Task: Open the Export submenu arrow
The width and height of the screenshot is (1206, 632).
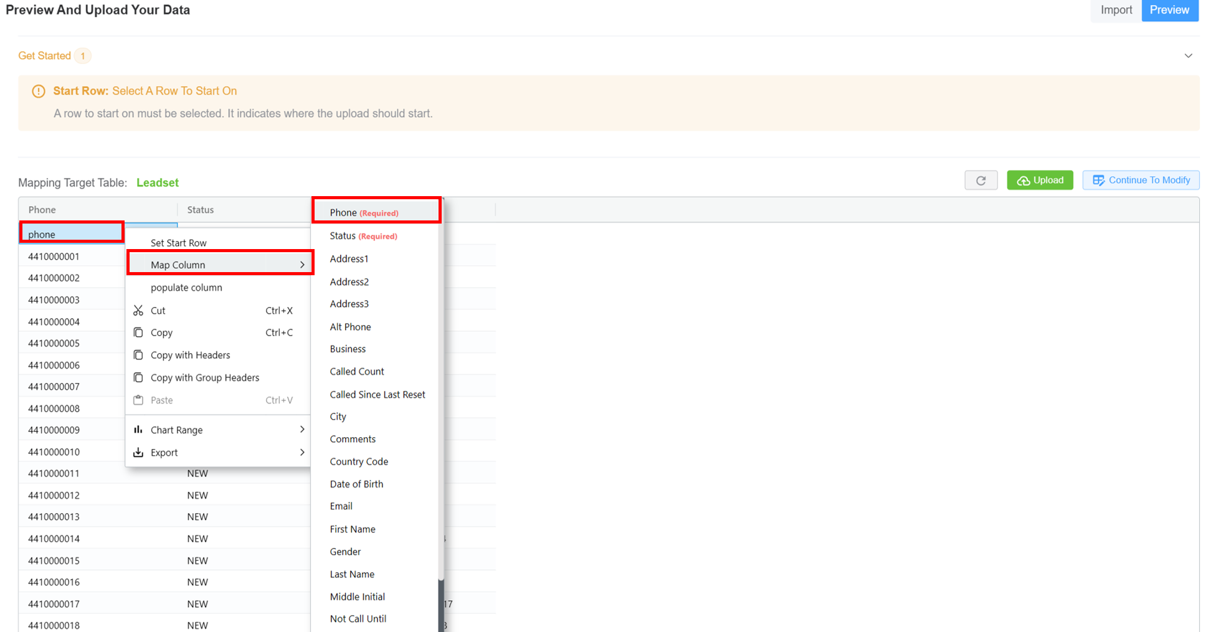Action: pos(302,453)
